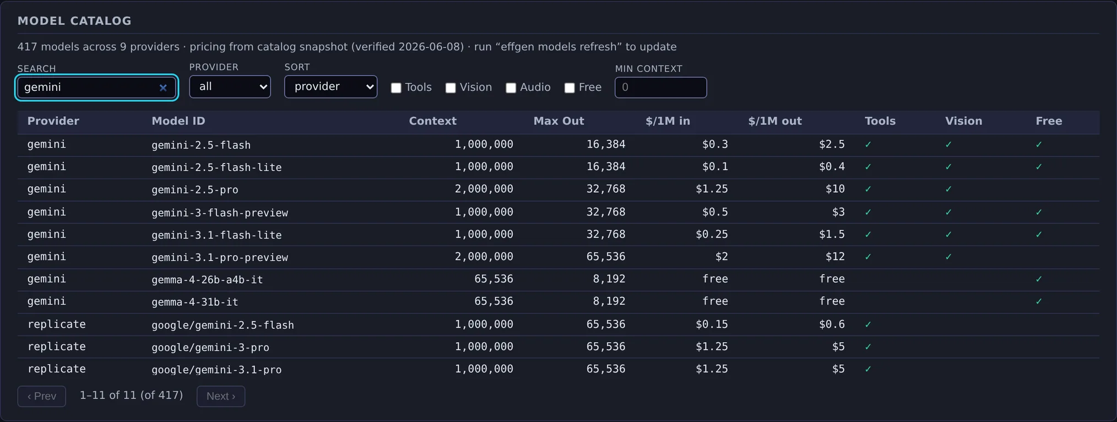Click the Tools column header
1117x422 pixels.
pos(880,121)
